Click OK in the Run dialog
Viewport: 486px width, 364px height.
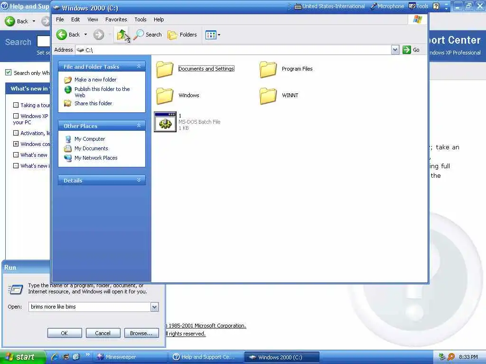pos(65,333)
